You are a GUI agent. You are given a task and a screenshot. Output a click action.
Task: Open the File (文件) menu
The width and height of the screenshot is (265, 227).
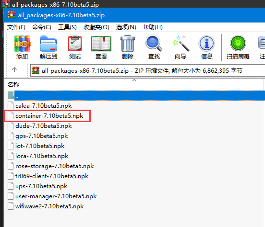16,27
